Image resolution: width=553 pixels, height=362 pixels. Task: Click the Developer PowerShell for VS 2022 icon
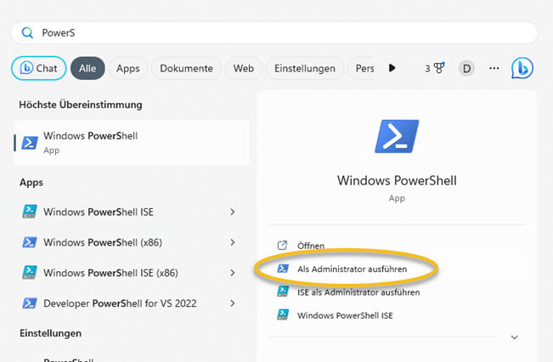[x=30, y=303]
